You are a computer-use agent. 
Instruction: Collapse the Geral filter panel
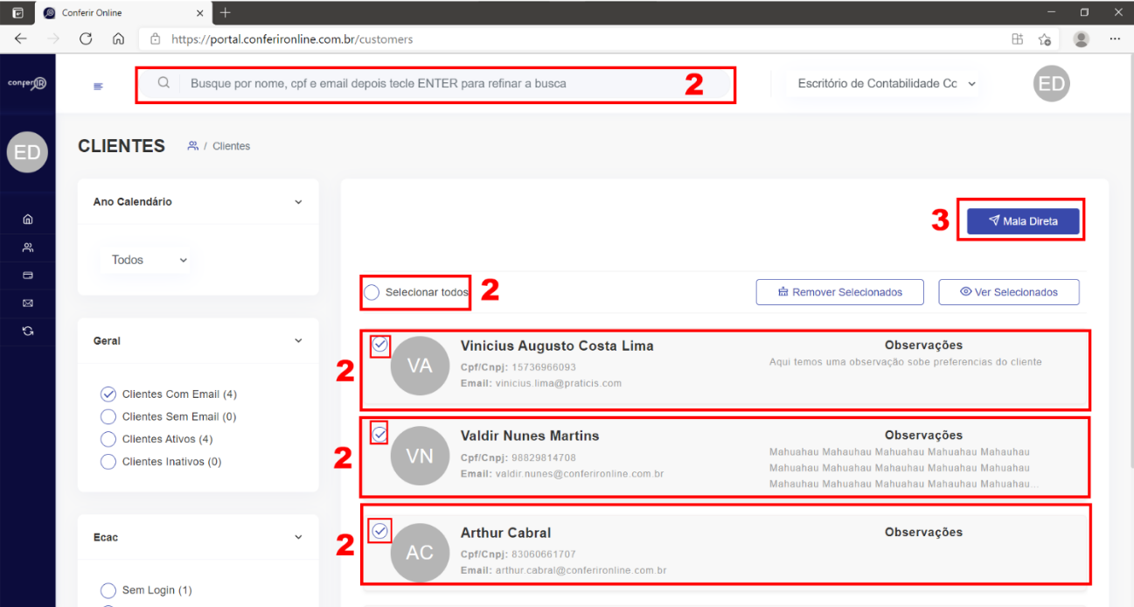[x=298, y=341]
